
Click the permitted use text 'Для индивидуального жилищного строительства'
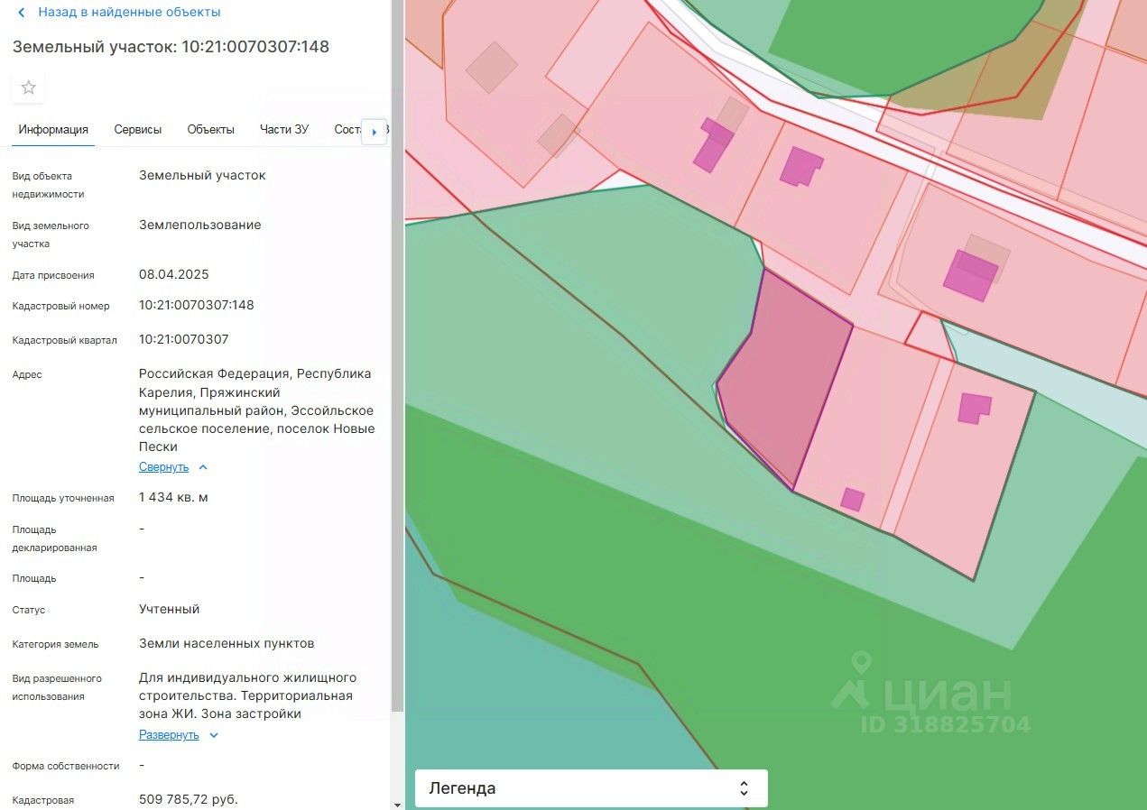(248, 695)
